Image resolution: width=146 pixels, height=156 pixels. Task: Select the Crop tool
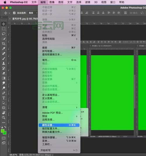[x=4, y=44]
